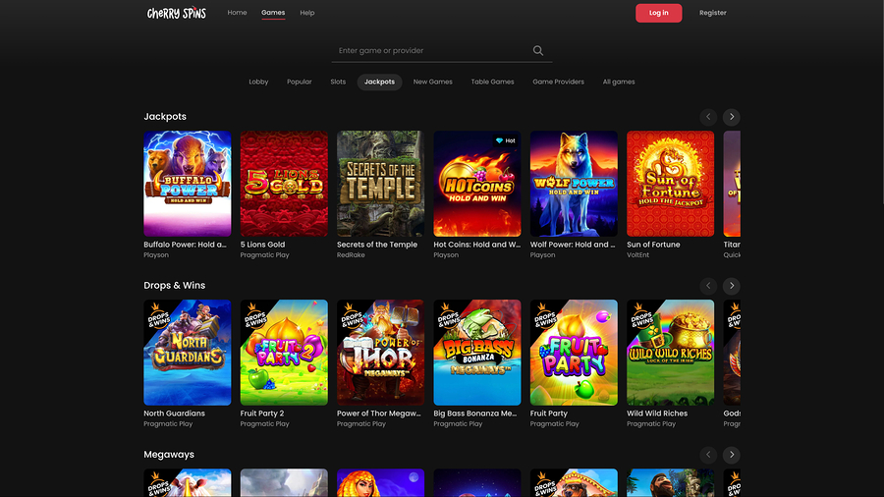884x497 pixels.
Task: Open Big Bass Bonanza Megaways thumbnail
Action: pos(477,353)
